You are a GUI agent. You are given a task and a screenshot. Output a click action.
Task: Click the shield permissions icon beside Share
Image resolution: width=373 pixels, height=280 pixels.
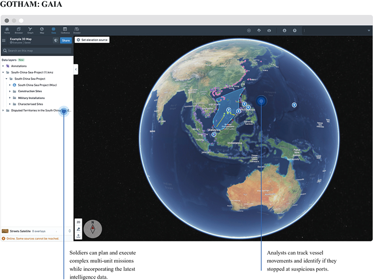coord(55,40)
